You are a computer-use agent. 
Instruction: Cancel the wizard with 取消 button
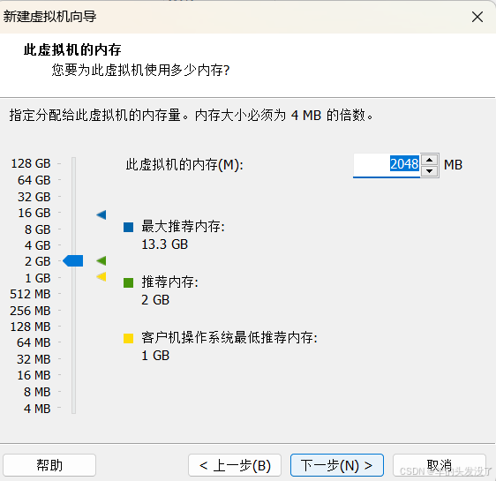click(440, 465)
